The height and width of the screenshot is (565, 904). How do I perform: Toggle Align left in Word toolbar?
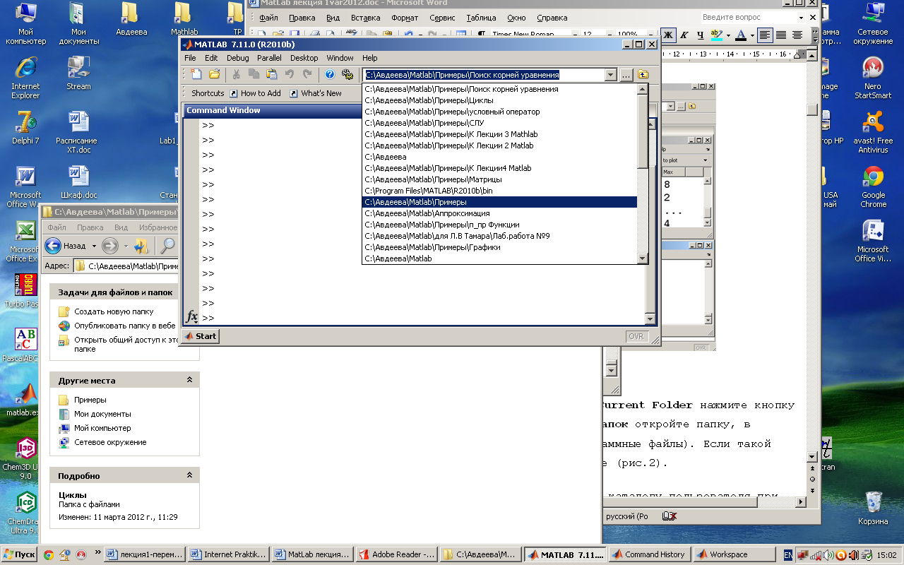pyautogui.click(x=765, y=35)
